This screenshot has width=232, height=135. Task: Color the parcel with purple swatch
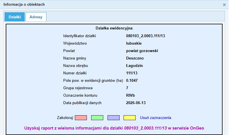[x=114, y=118]
